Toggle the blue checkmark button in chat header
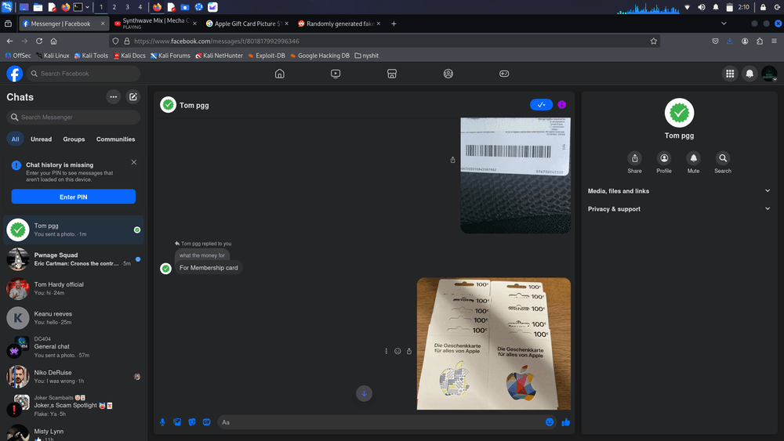Screen dimensions: 784x441 point(541,105)
